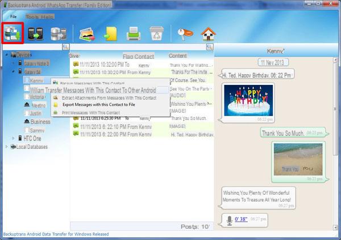Expand the Galaxy Note 3 node

point(13,63)
